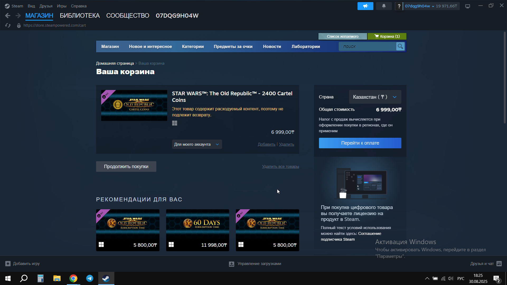This screenshot has height=285, width=507.
Task: Open the taskbar clock showing 18:25
Action: point(478,278)
